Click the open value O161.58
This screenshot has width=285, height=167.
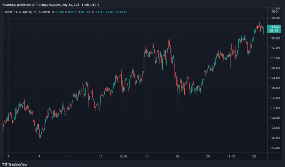click(58, 12)
